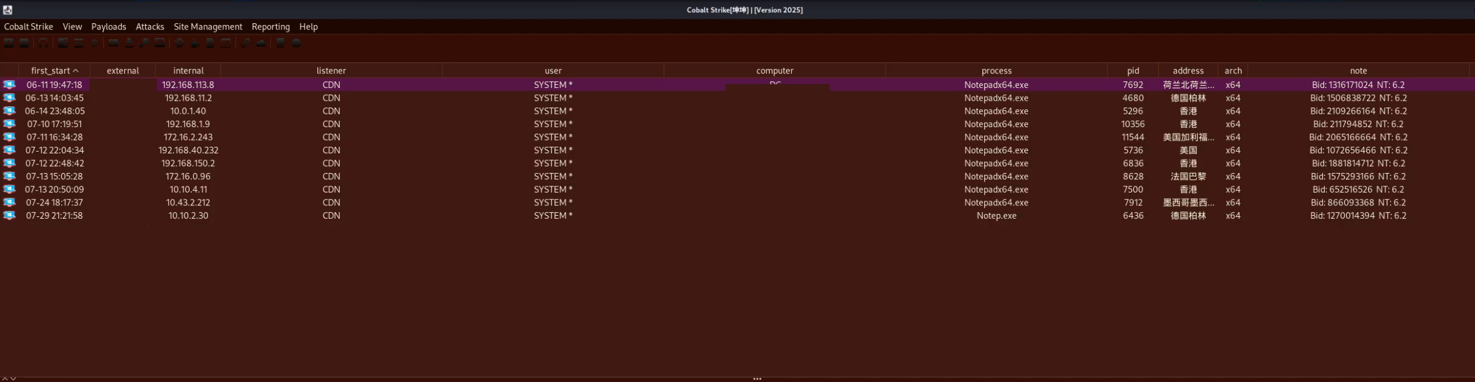Click beacon icon for session 06-13 14:03:45
This screenshot has height=382, width=1475.
[9, 98]
